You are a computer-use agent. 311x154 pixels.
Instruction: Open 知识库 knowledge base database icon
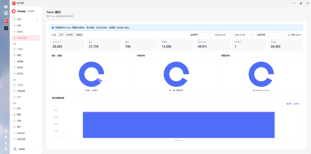click(x=14, y=74)
